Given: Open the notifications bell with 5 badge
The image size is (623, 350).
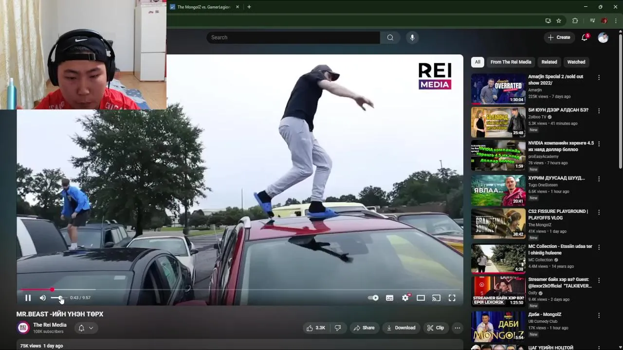Looking at the screenshot, I should (585, 37).
